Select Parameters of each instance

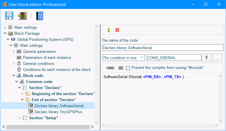click(47, 57)
